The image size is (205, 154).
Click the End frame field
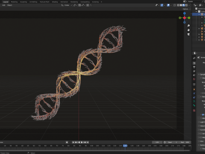point(185,142)
